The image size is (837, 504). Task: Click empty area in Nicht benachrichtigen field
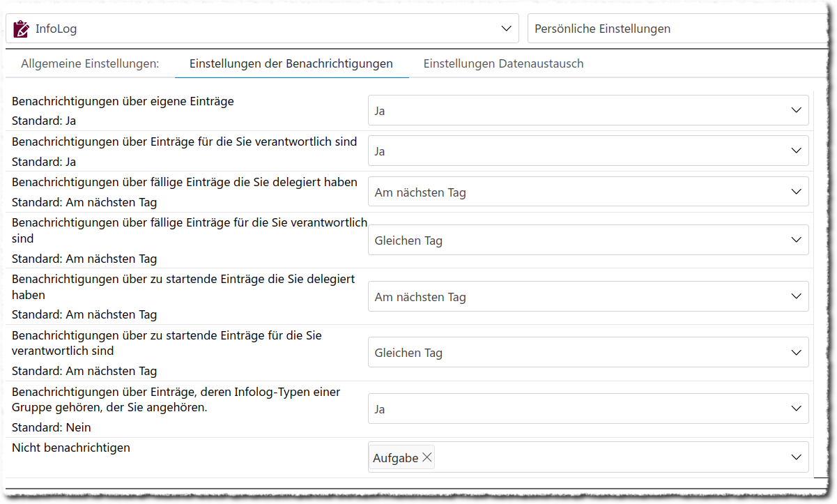pos(606,457)
